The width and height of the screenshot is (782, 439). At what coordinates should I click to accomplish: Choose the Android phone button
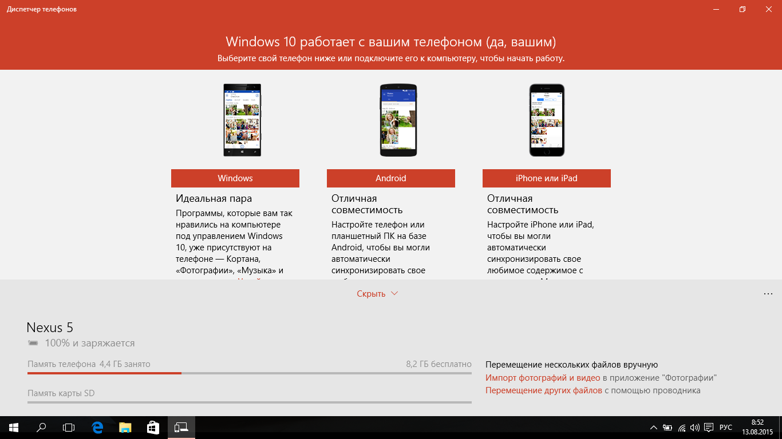point(391,178)
